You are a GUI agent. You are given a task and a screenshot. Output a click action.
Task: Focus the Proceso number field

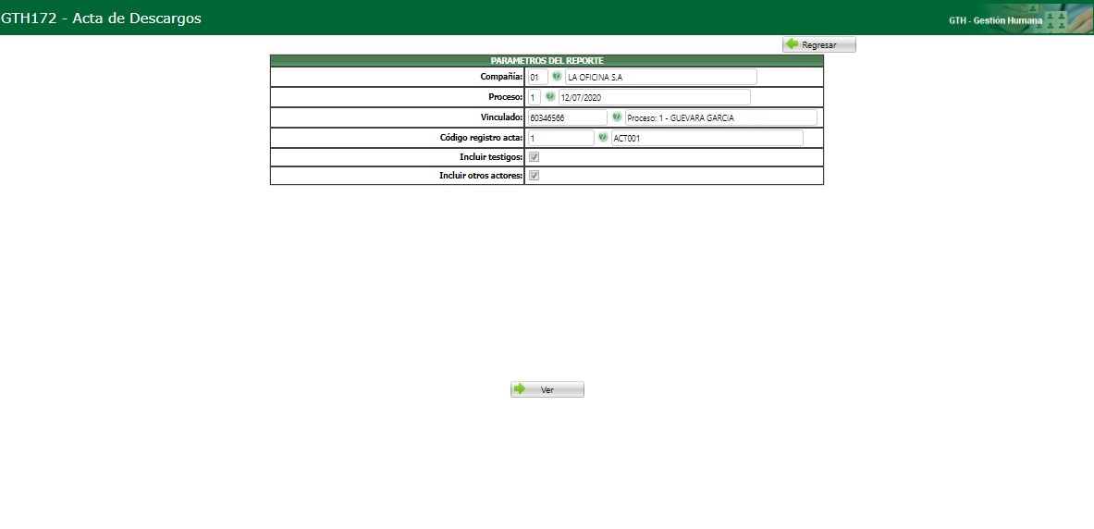(535, 97)
